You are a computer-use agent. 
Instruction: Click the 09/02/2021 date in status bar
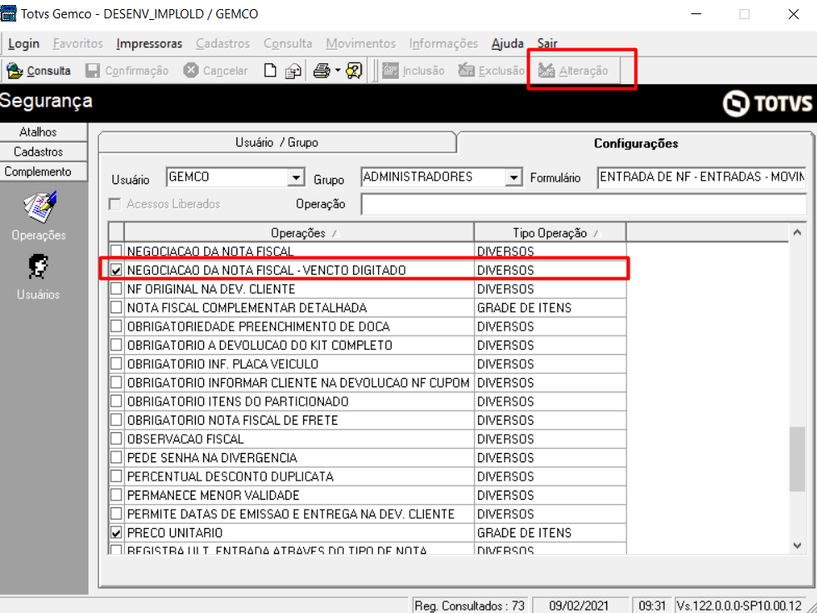point(579,606)
